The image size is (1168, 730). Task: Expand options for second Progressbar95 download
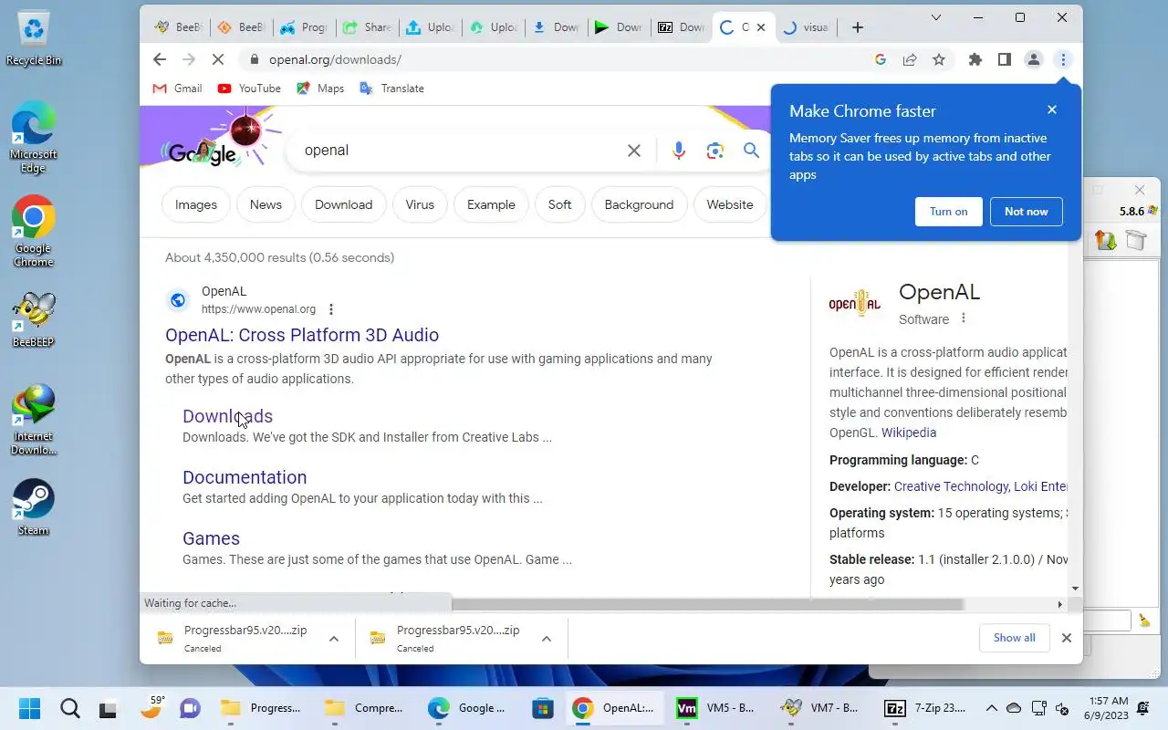pyautogui.click(x=547, y=639)
